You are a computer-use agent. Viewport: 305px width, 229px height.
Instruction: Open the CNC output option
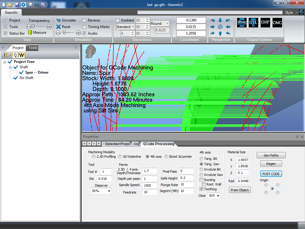tap(277, 23)
